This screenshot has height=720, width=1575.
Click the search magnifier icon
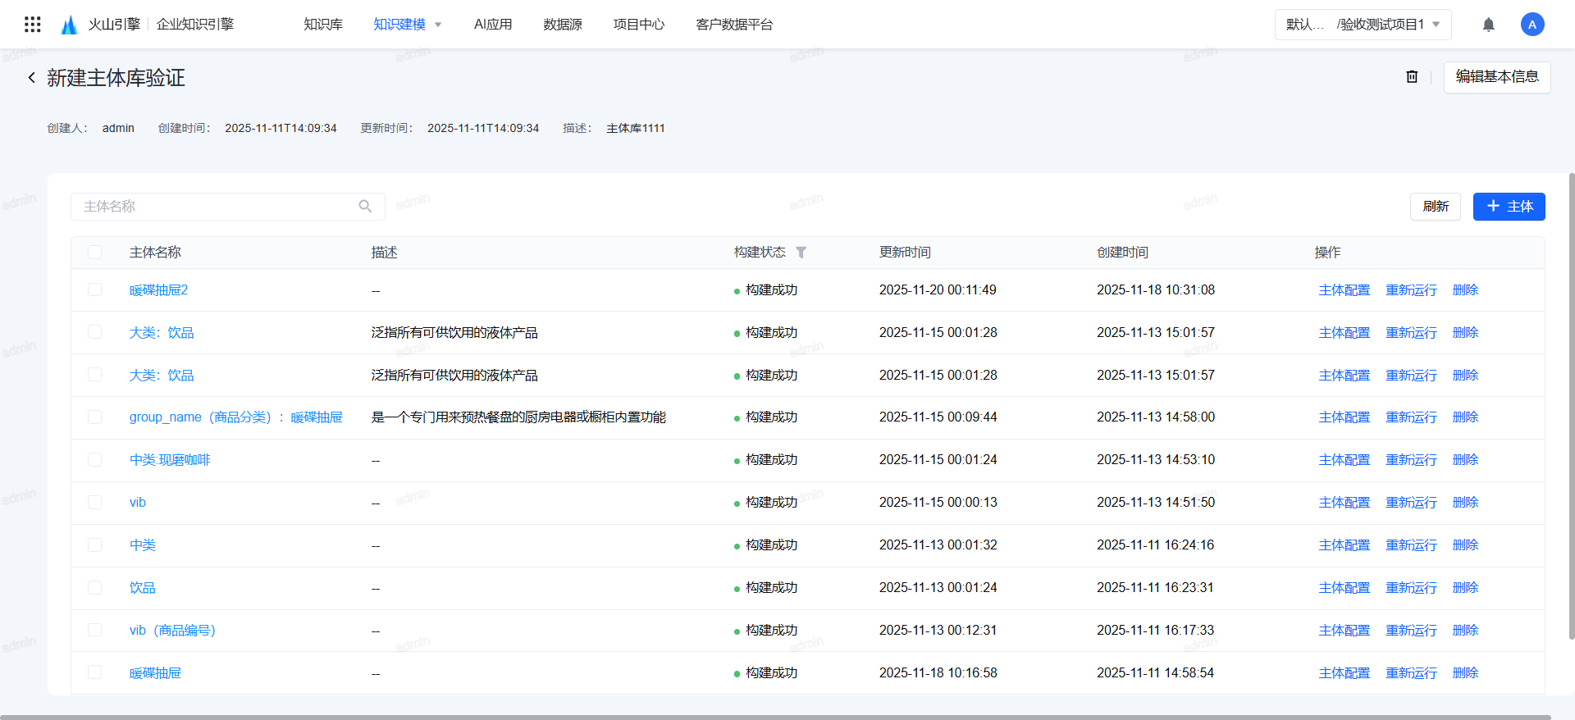[365, 207]
